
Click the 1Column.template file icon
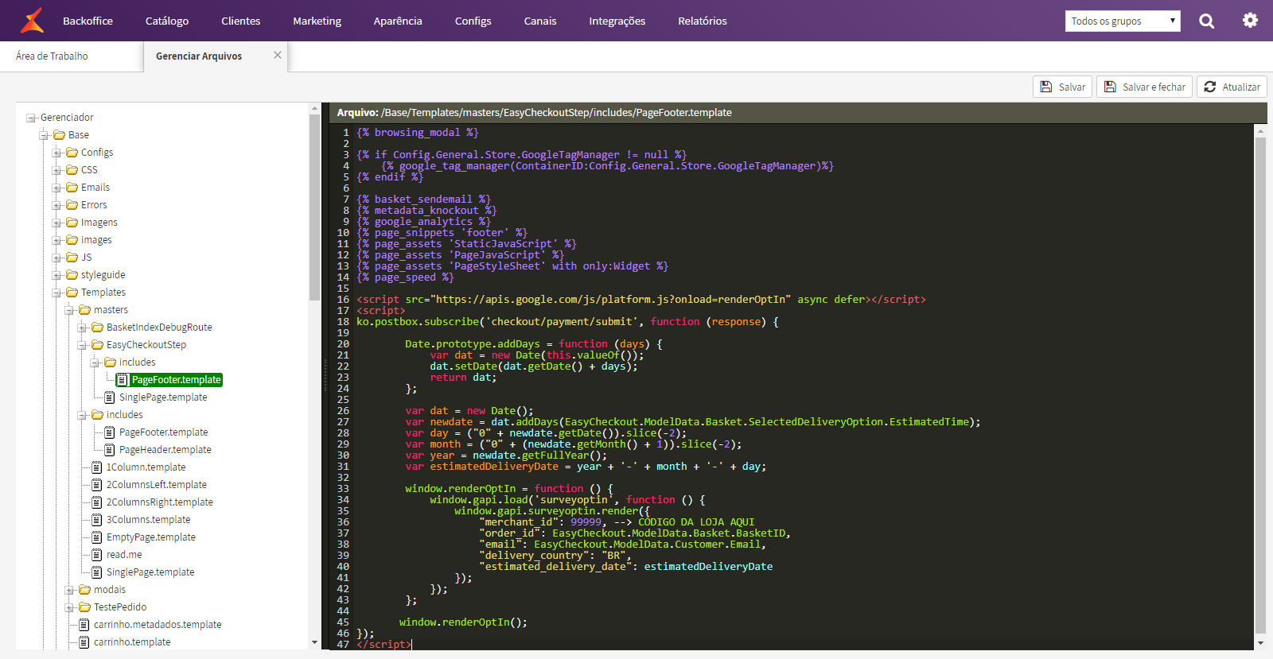pyautogui.click(x=97, y=467)
